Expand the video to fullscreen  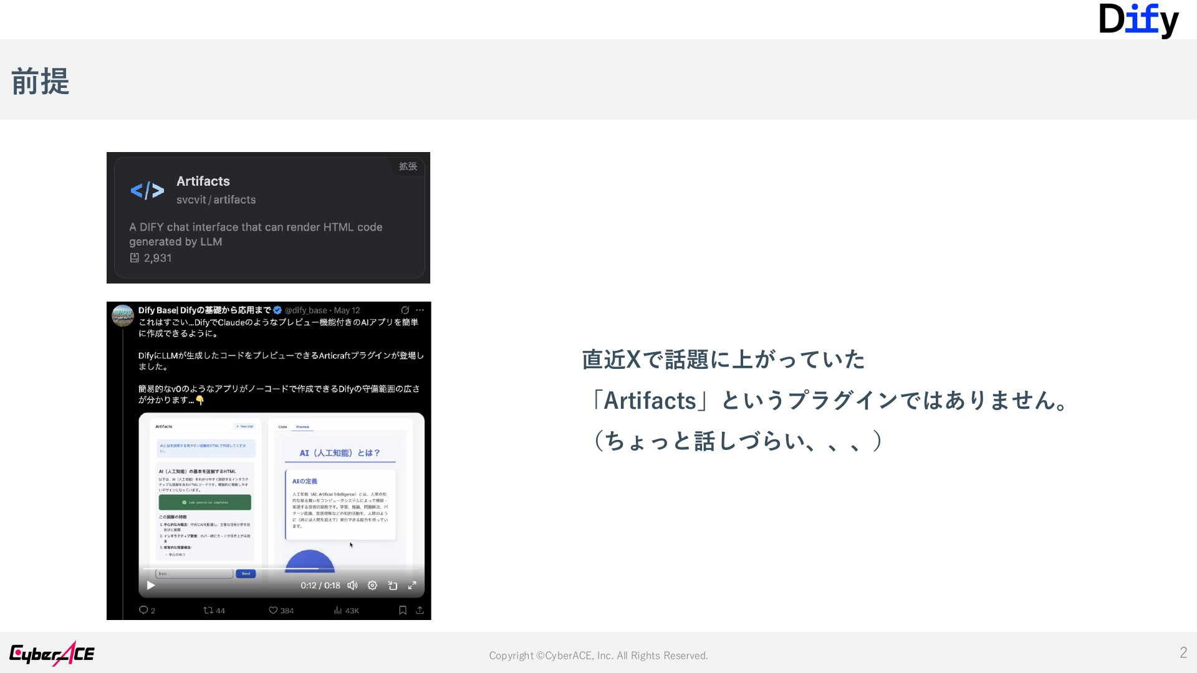click(412, 586)
